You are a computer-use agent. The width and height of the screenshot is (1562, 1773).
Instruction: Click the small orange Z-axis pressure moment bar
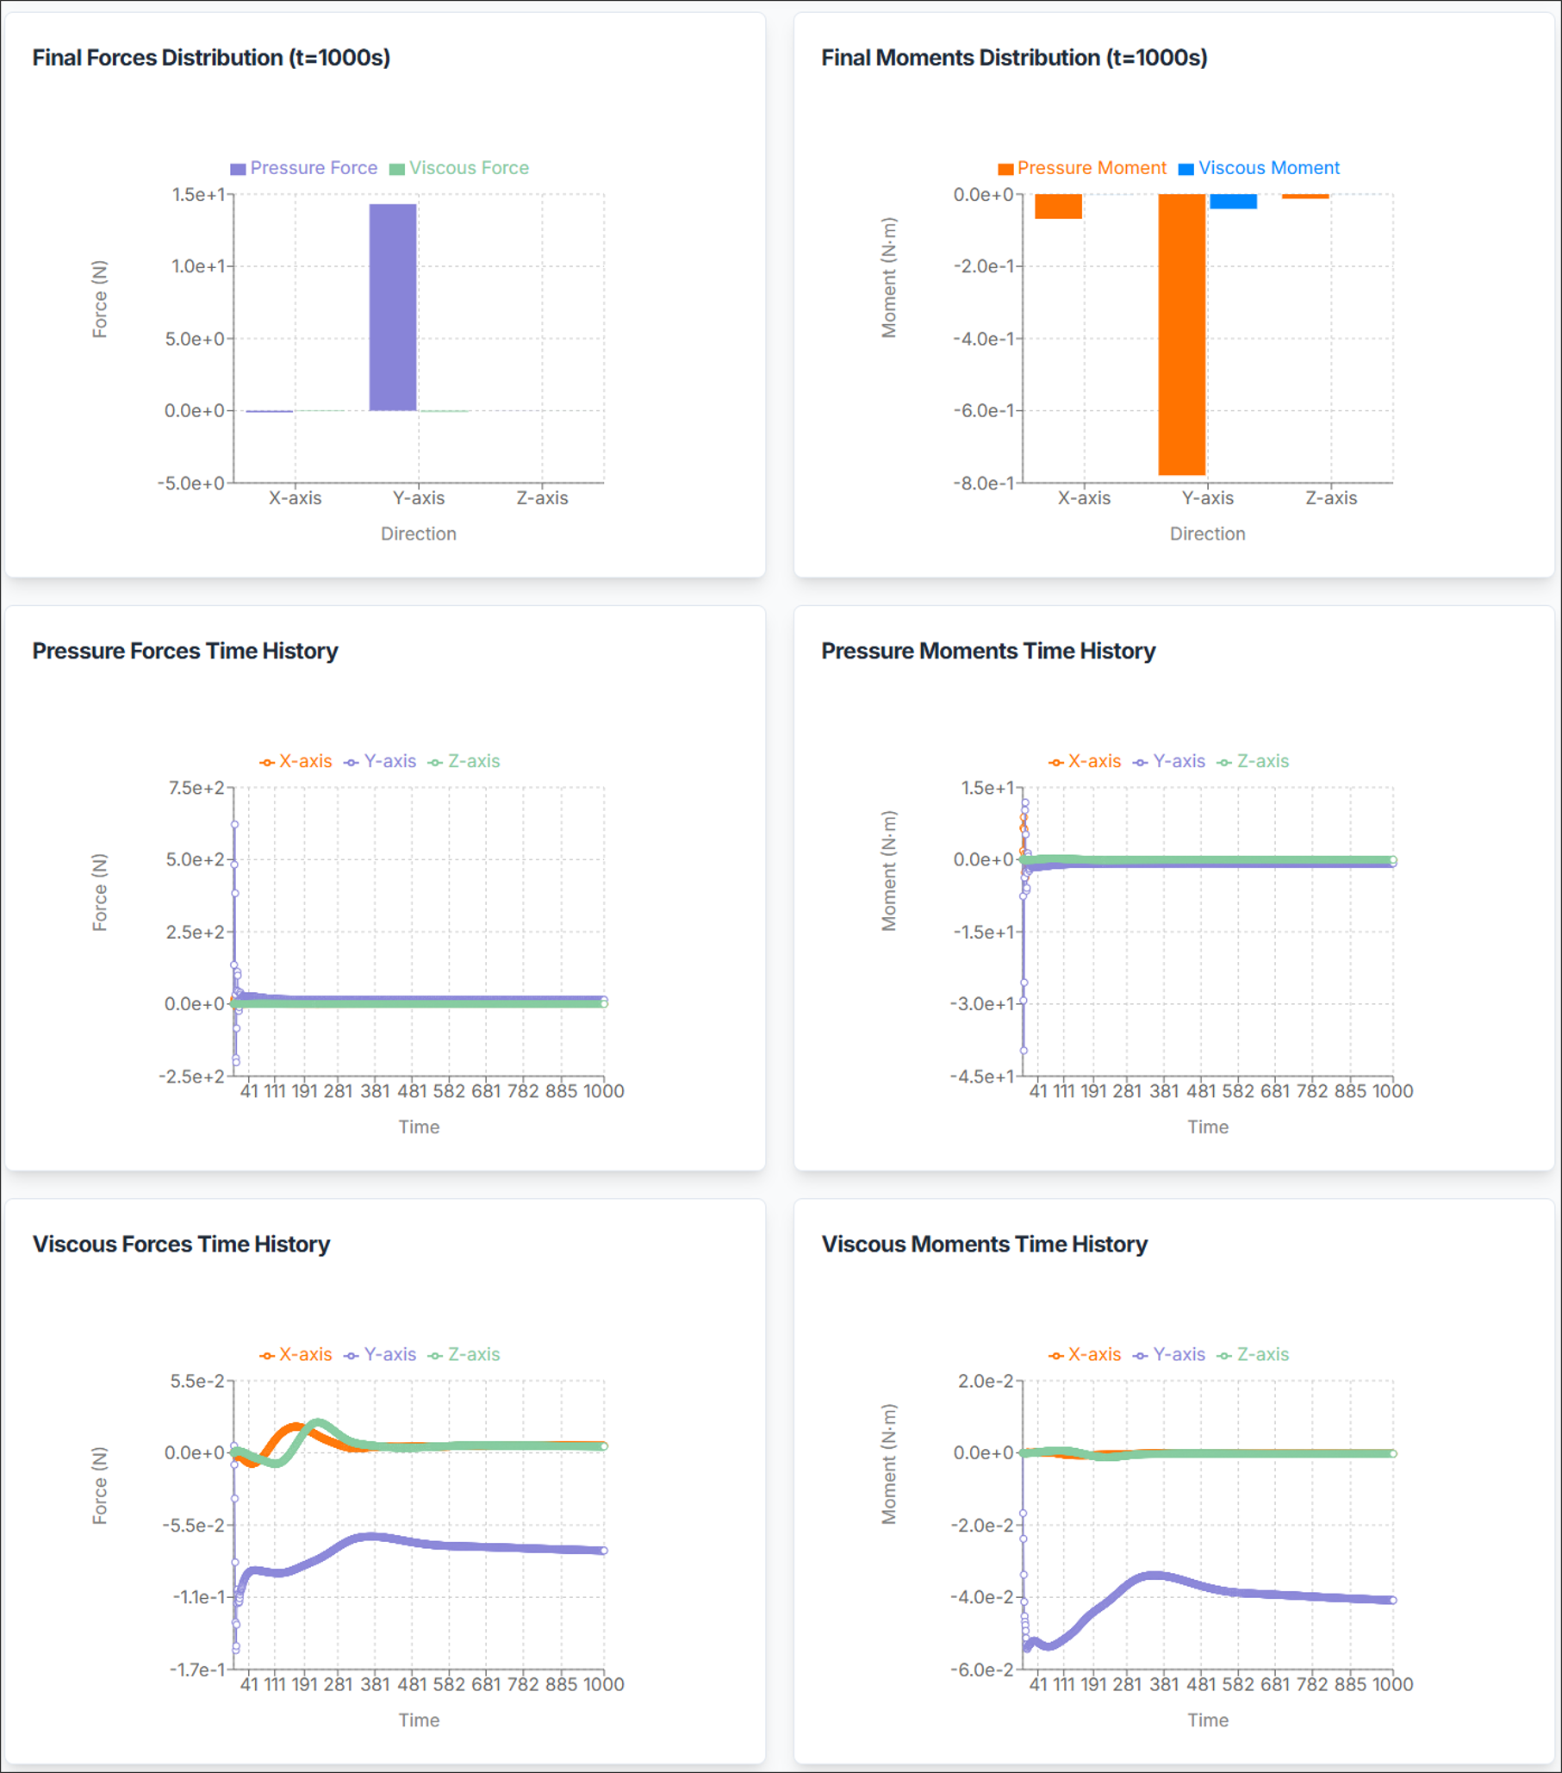[1304, 197]
